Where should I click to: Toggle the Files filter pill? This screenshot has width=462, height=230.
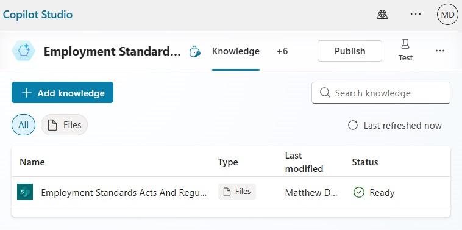click(64, 124)
